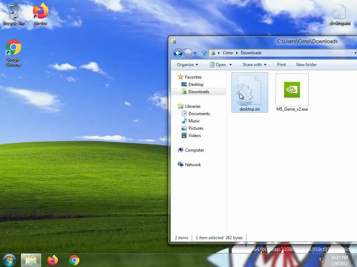Expand the Open button dropdown arrow

(x=230, y=65)
